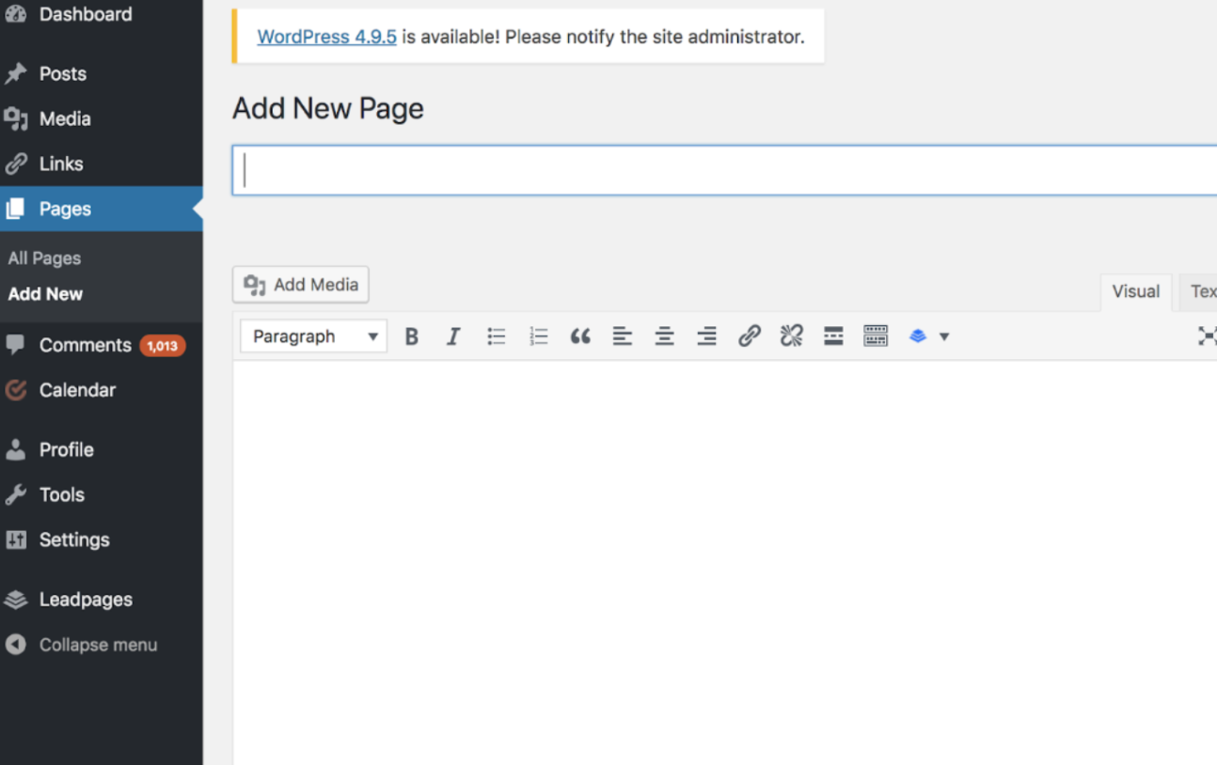
Task: Click the blue Leadpages layers icon in toolbar
Action: pyautogui.click(x=918, y=336)
